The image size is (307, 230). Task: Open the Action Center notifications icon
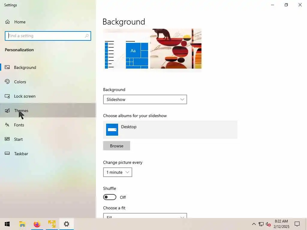coord(297,224)
